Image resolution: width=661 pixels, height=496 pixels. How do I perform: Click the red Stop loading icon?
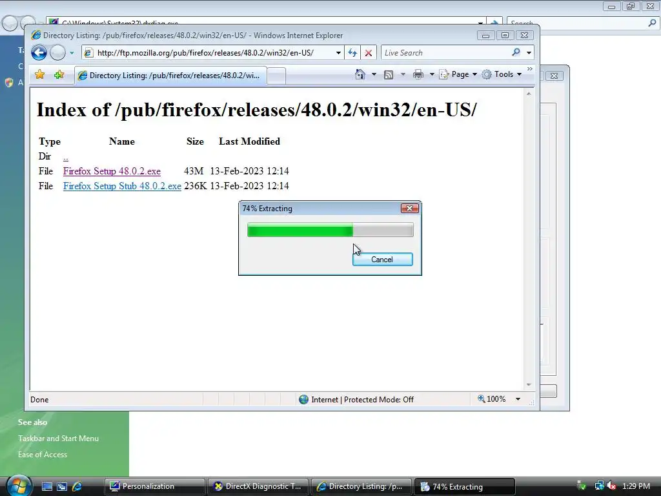369,53
